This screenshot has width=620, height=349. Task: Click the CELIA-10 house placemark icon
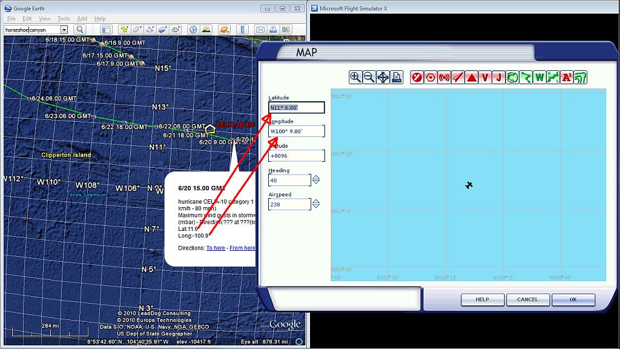[x=210, y=129]
